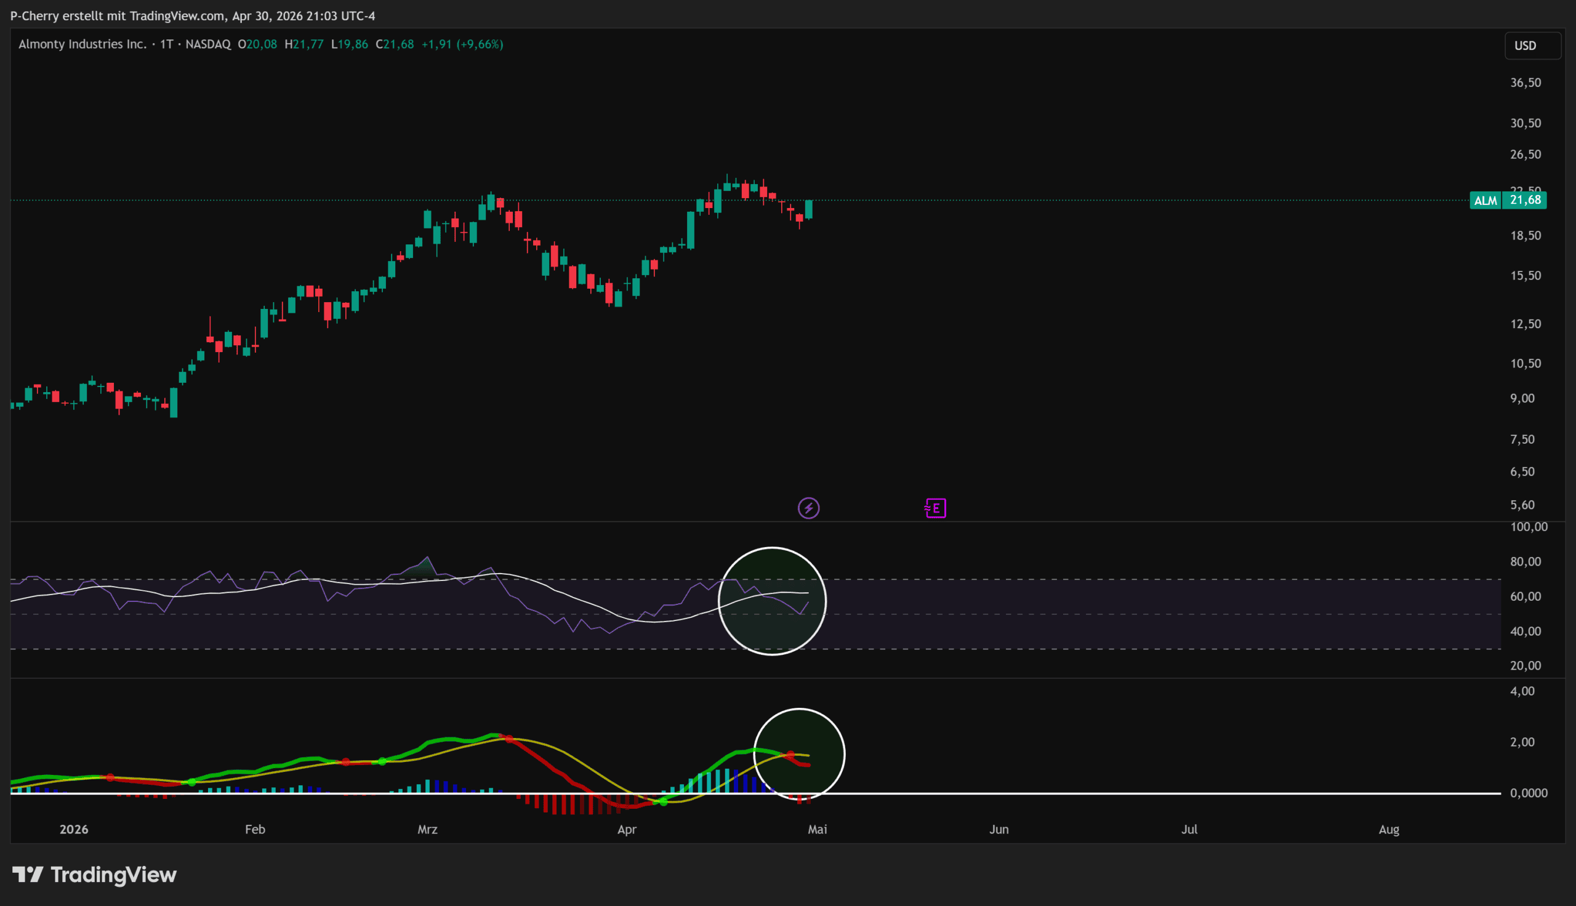This screenshot has height=906, width=1576.
Task: Click the last green candlestick
Action: tap(809, 209)
